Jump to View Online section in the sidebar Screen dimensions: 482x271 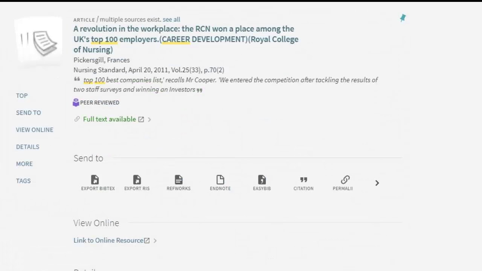click(35, 129)
